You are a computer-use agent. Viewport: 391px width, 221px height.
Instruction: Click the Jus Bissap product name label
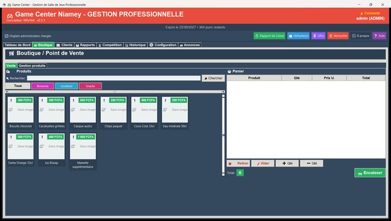pos(51,163)
